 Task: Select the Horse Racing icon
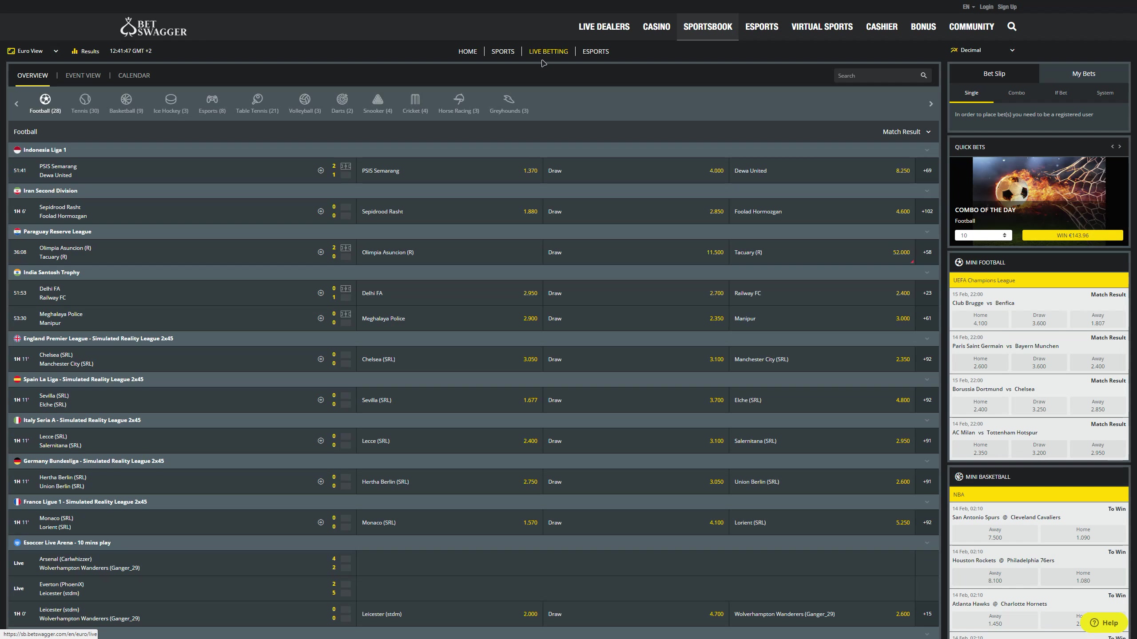click(x=458, y=103)
